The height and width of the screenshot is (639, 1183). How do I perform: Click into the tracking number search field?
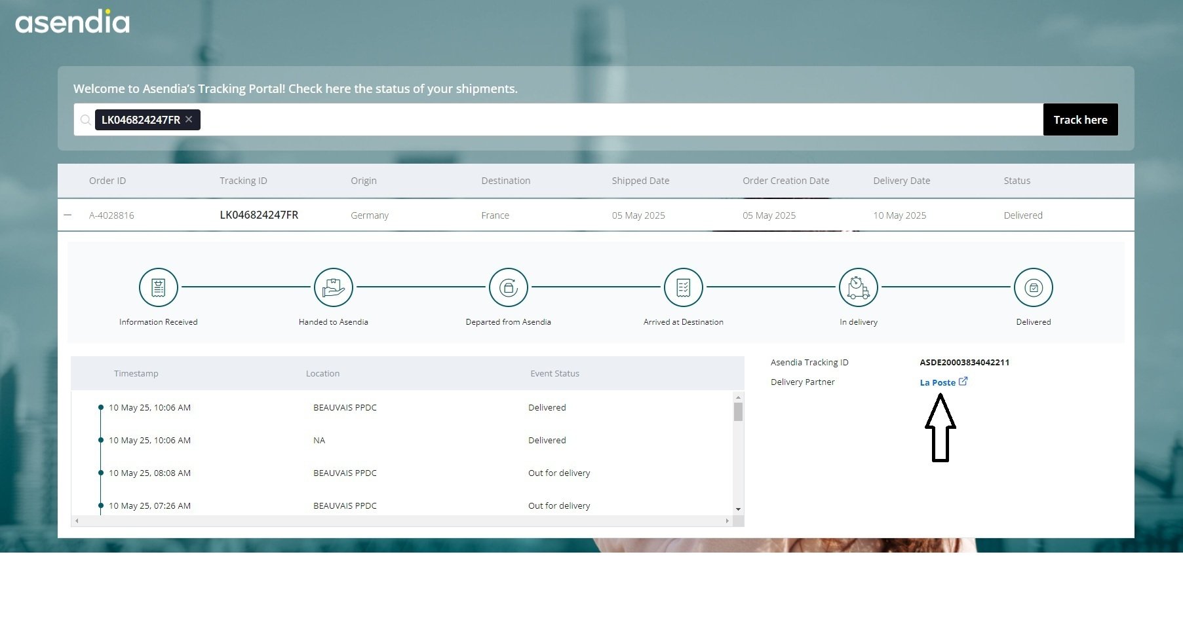point(616,120)
